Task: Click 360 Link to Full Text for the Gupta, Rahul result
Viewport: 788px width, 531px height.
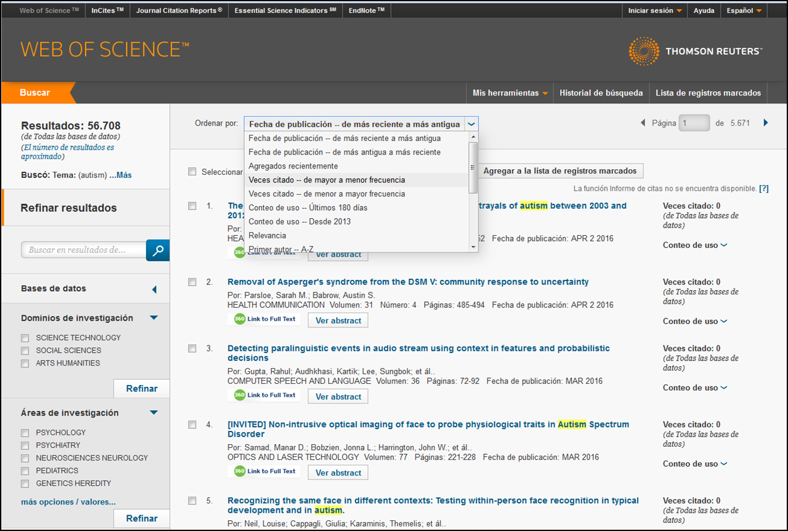Action: click(264, 395)
